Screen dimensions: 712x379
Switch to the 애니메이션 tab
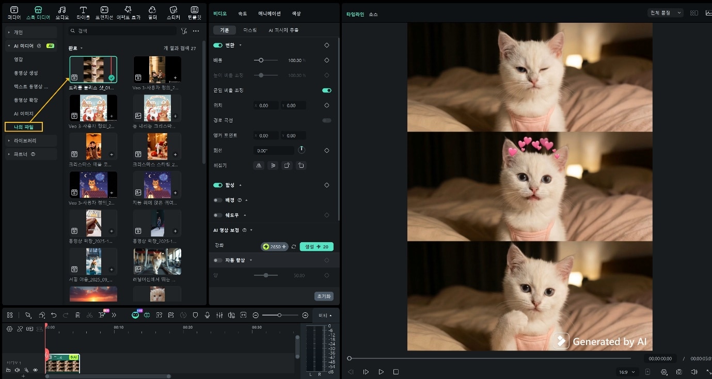click(269, 13)
